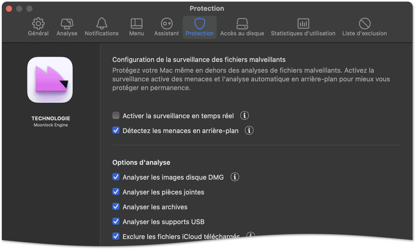This screenshot has height=250, width=416.
Task: Disable Analyser les pièces jointes checkbox
Action: coord(116,192)
